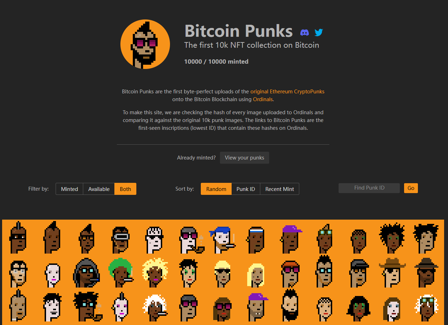
Task: Open the cowboy hat punk thumbnail
Action: (392, 273)
